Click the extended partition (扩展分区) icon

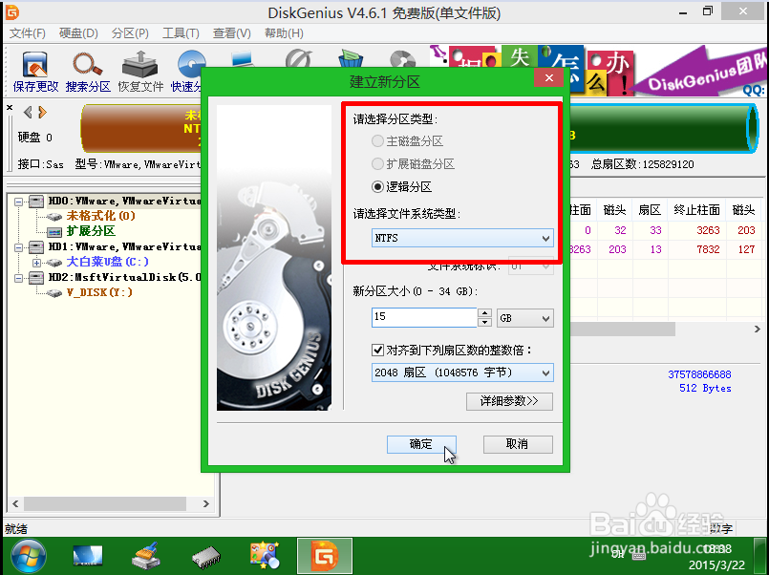click(54, 231)
